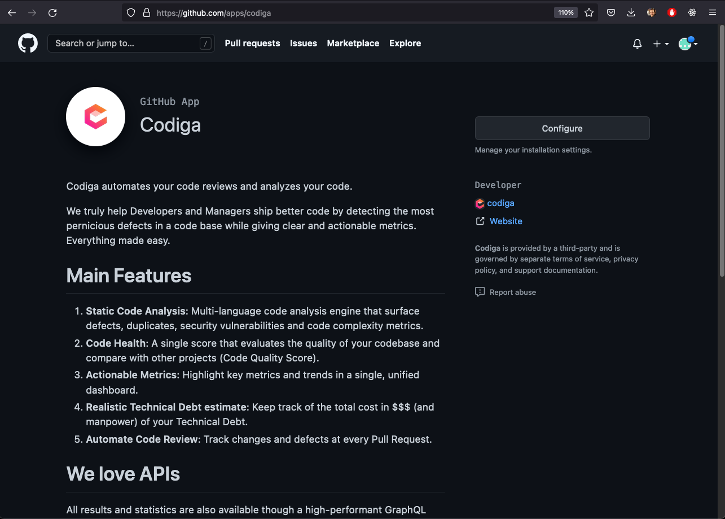The height and width of the screenshot is (519, 725).
Task: Click the Manage your installation settings text
Action: [x=533, y=150]
